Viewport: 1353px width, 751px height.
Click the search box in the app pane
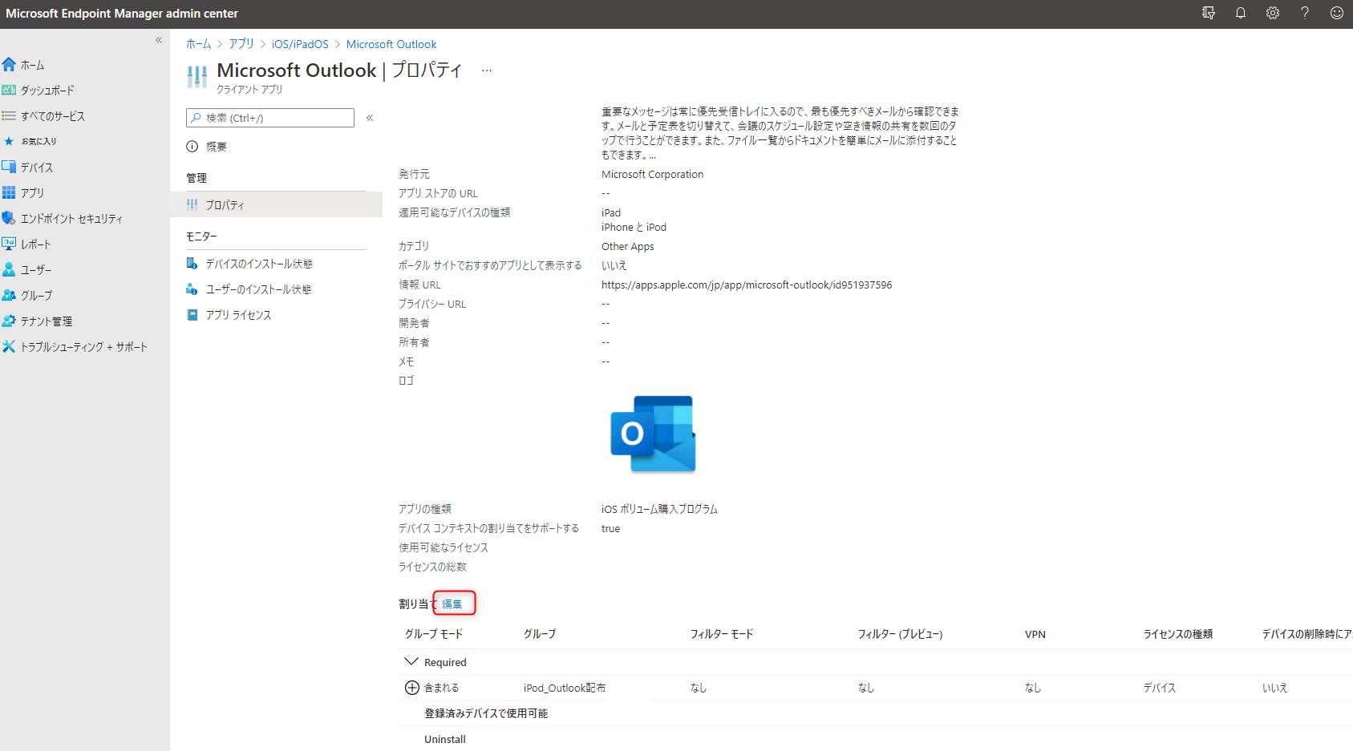(269, 117)
